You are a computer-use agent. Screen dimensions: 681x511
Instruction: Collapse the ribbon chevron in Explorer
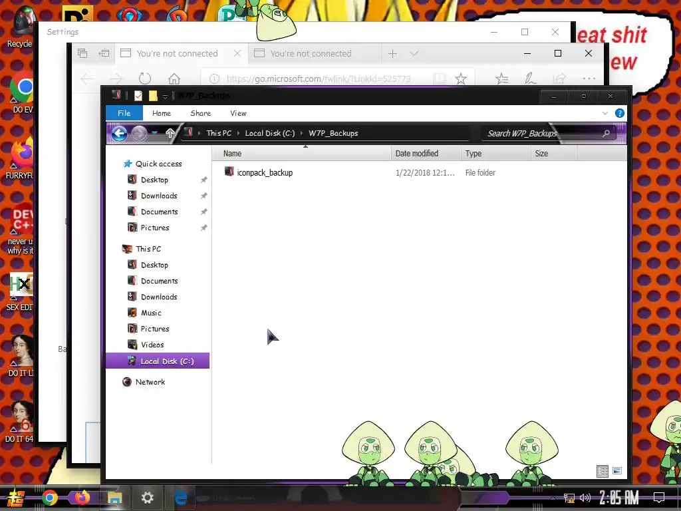tap(605, 113)
